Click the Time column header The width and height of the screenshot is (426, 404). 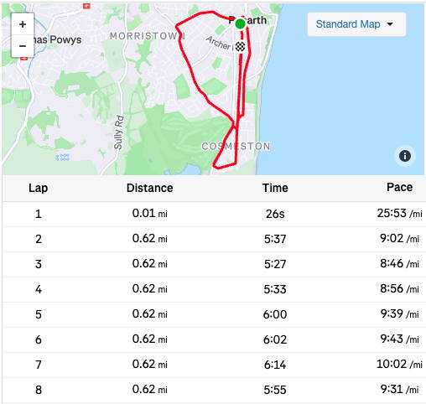pos(275,188)
